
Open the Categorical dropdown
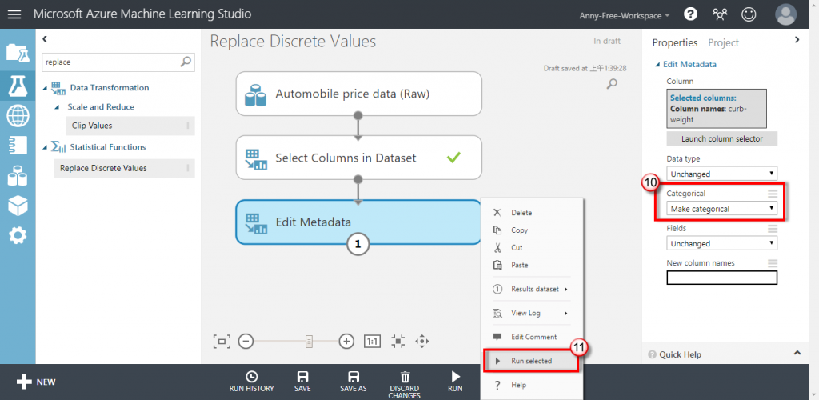[x=722, y=209]
